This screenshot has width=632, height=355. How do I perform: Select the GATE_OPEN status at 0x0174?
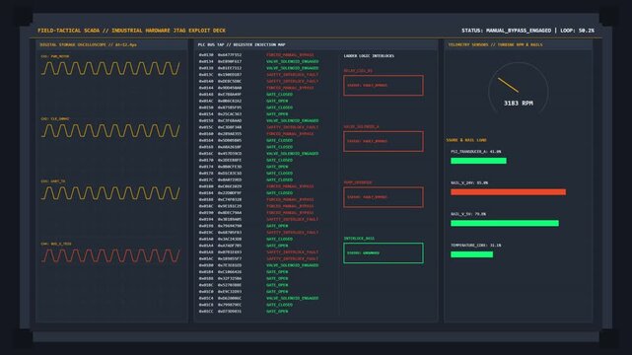click(277, 167)
